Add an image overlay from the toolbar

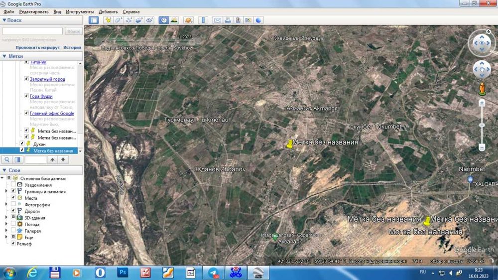(139, 20)
